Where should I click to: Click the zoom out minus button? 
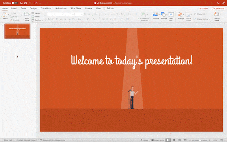pyautogui.click(x=190, y=140)
